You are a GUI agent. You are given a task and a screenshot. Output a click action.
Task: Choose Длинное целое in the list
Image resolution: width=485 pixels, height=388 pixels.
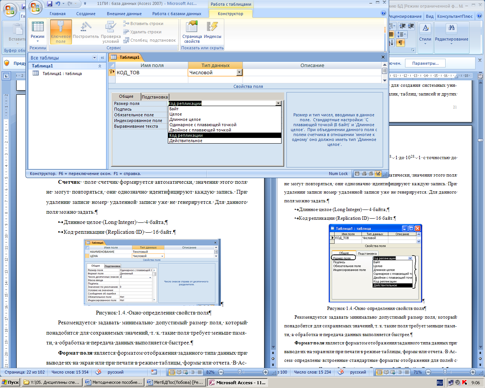point(225,119)
